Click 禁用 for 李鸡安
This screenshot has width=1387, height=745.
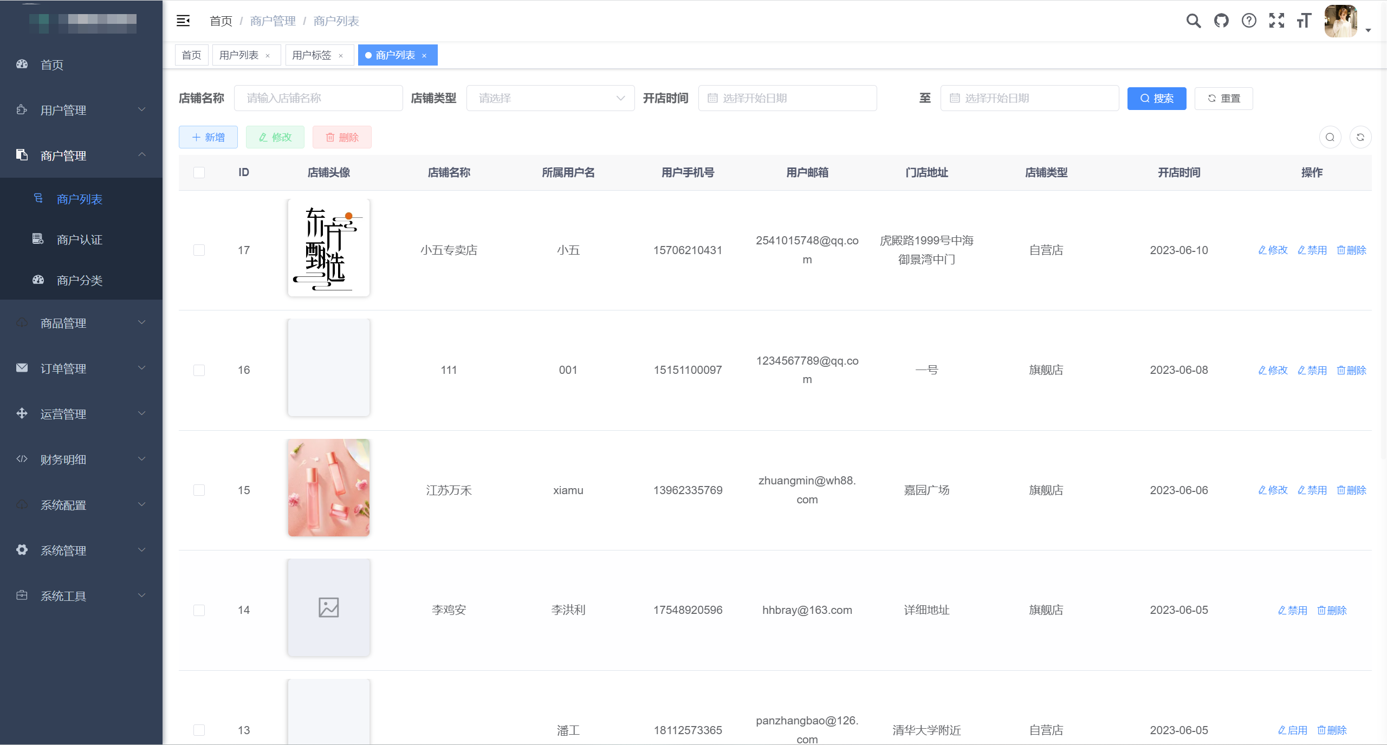pos(1293,610)
